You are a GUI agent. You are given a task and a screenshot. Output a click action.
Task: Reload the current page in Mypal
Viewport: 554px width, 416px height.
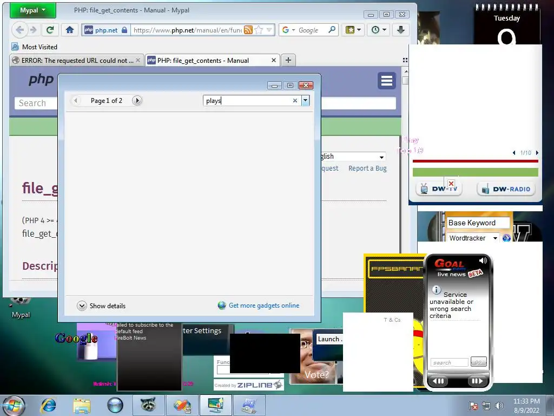point(50,30)
